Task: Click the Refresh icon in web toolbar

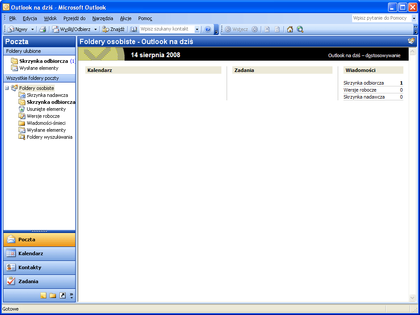Action: 277,29
